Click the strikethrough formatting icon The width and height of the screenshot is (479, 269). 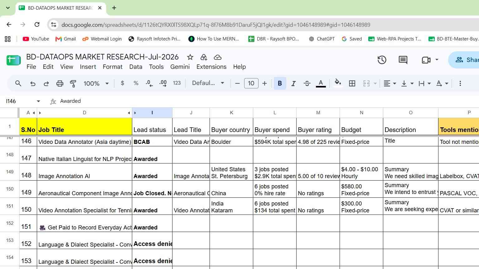tap(307, 83)
